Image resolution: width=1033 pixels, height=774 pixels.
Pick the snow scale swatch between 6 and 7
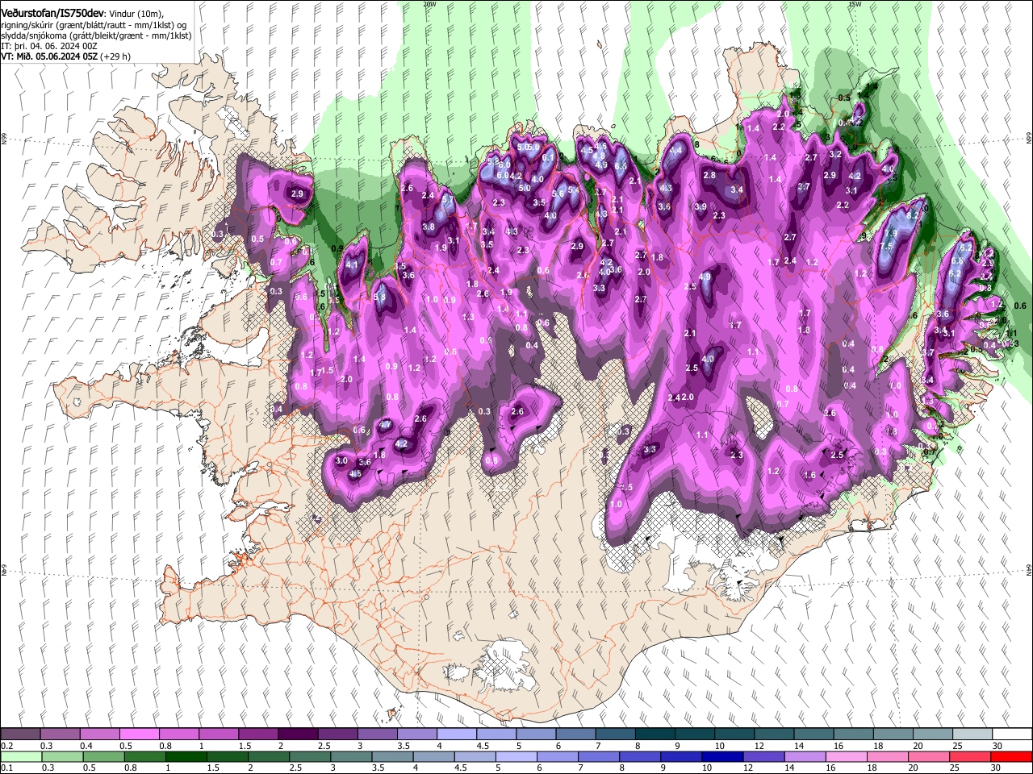point(575,734)
